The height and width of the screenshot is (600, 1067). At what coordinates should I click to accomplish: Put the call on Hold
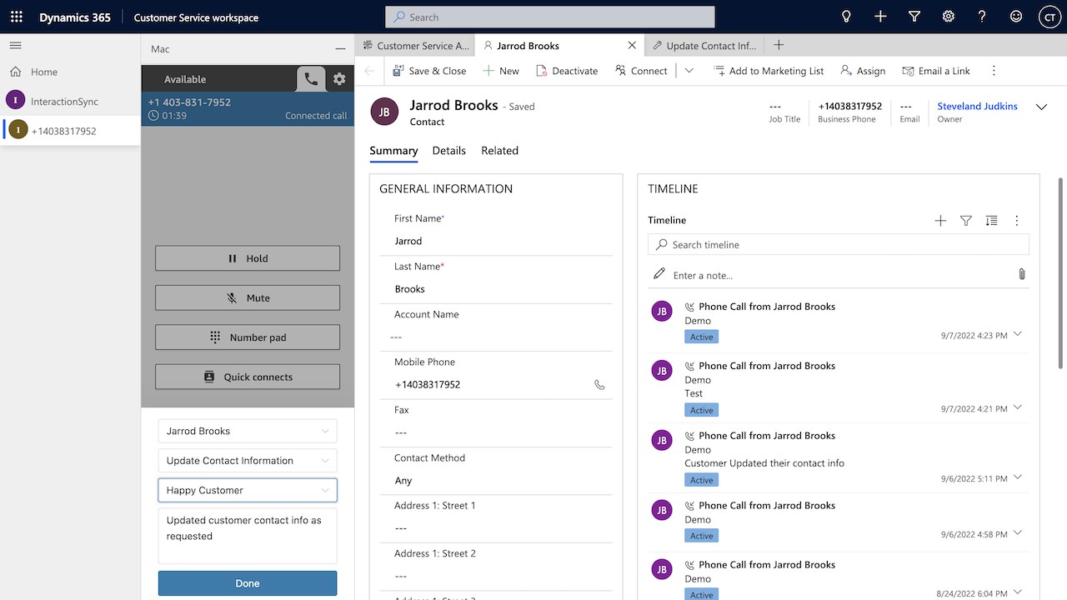coord(248,258)
